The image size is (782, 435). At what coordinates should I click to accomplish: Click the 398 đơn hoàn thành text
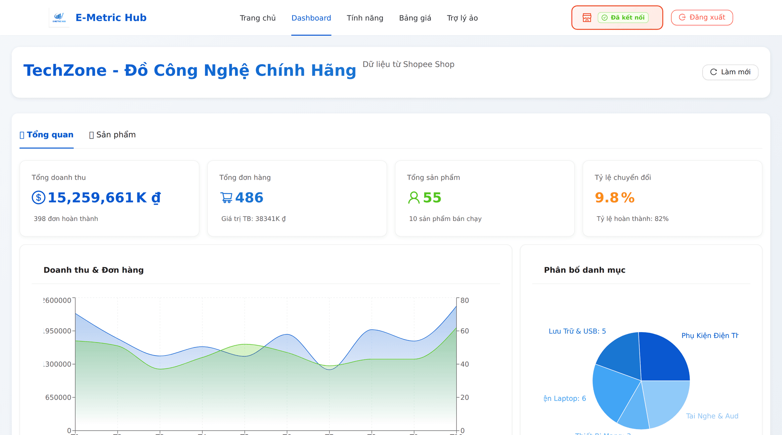[66, 219]
